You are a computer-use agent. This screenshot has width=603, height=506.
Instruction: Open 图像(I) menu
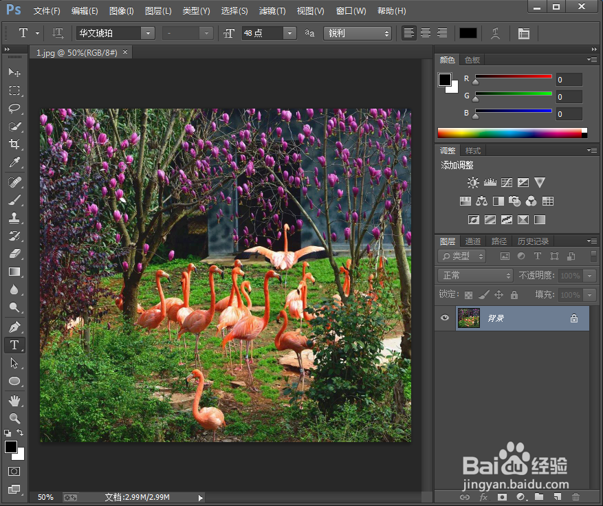point(121,11)
